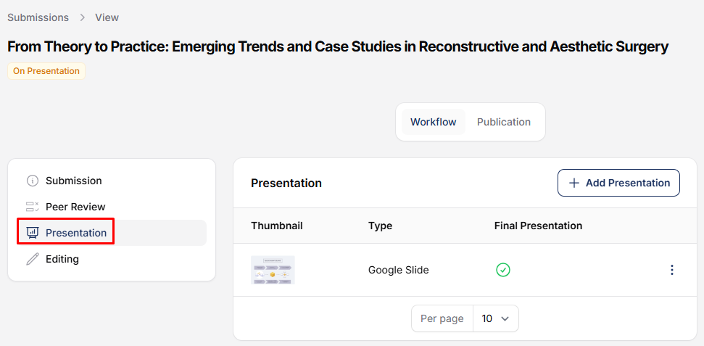704x346 pixels.
Task: Switch to the Publication tab
Action: (503, 122)
